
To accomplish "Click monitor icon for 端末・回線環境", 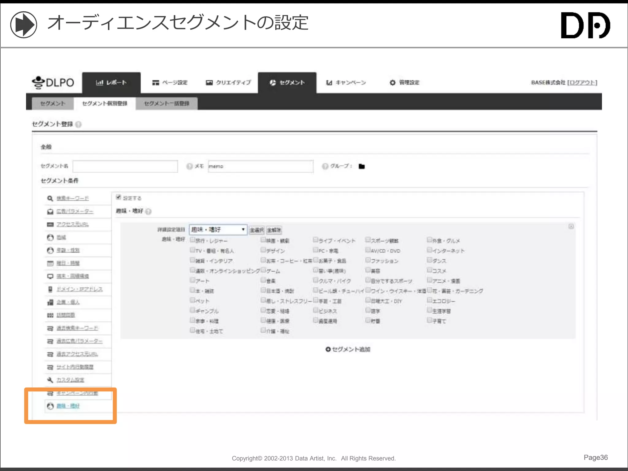I will 50,276.
